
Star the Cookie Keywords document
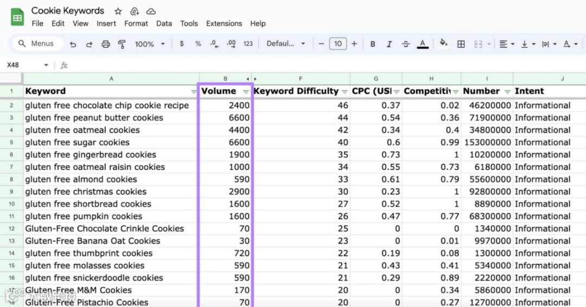click(118, 11)
